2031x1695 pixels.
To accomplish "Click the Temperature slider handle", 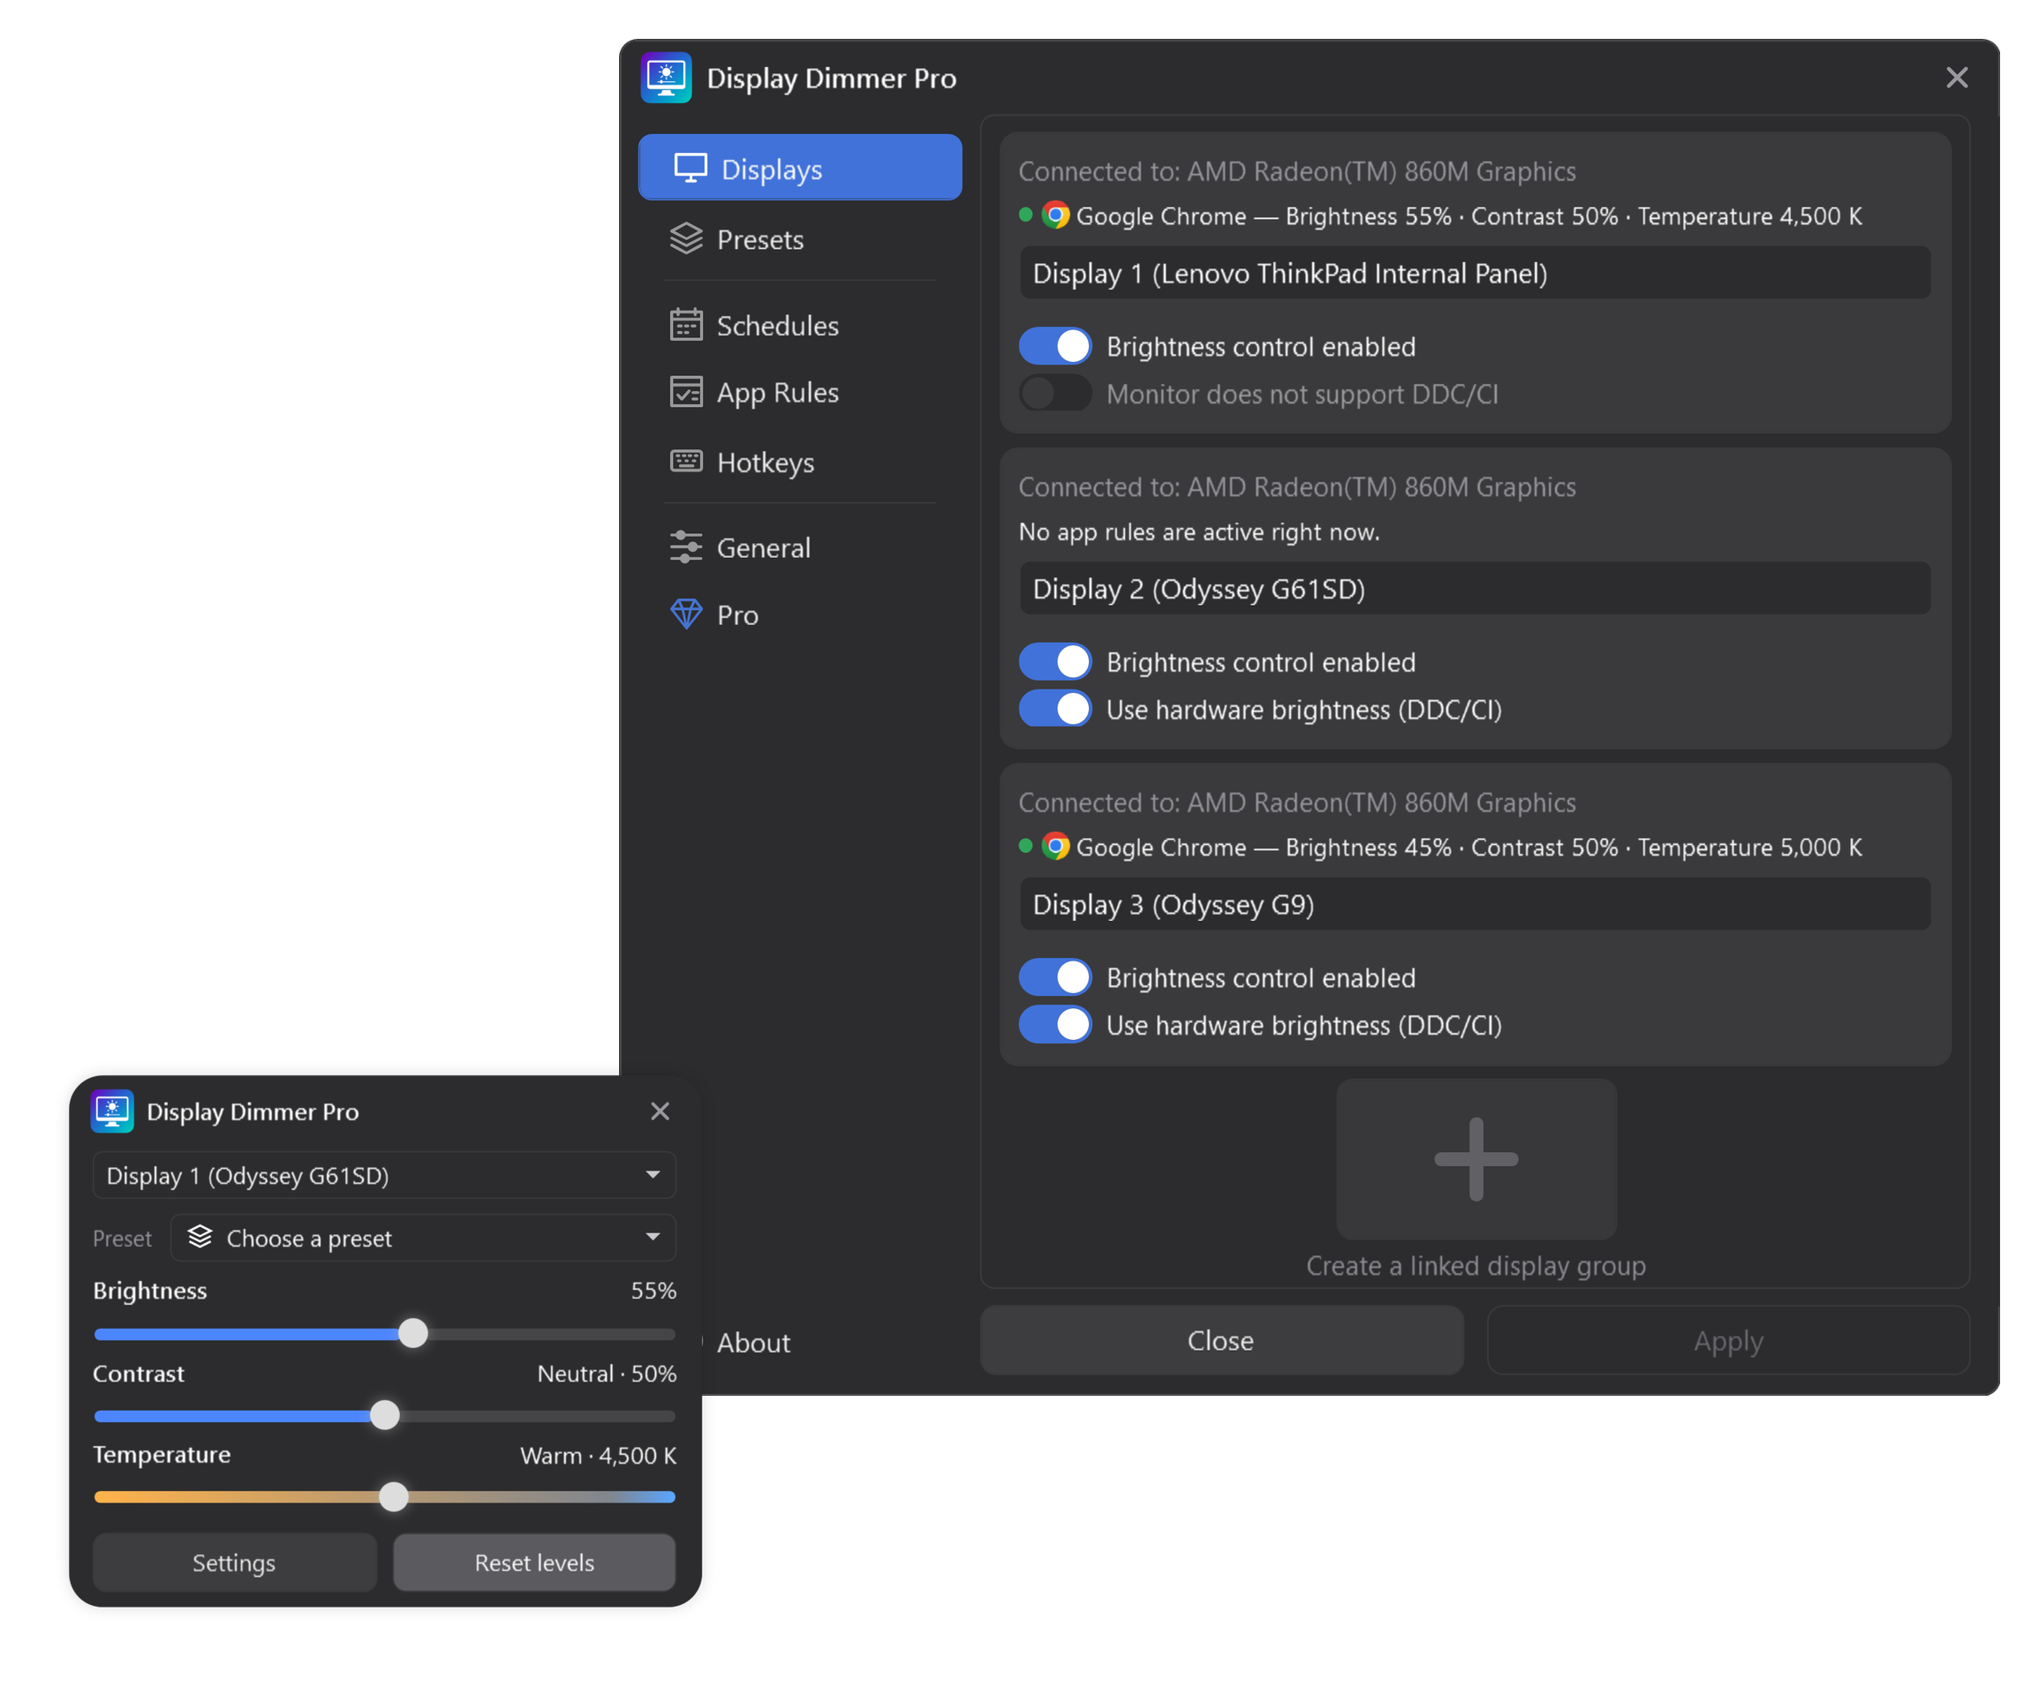I will pyautogui.click(x=394, y=1496).
